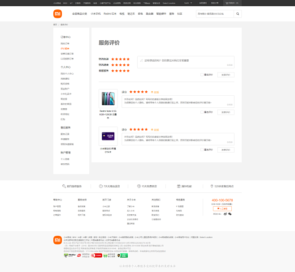Click the magnifier search icon button

(x=238, y=14)
